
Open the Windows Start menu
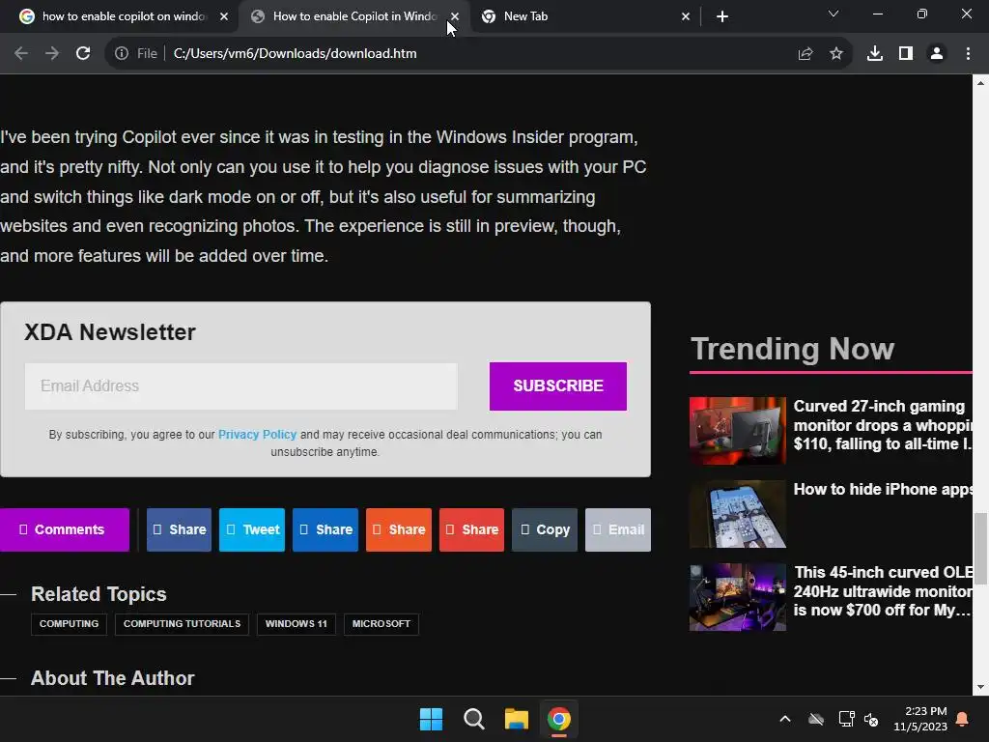pos(432,719)
